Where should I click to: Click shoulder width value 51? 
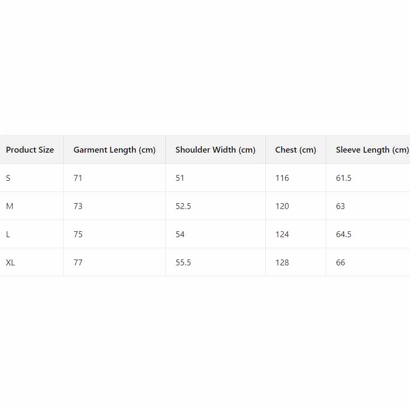pyautogui.click(x=180, y=178)
